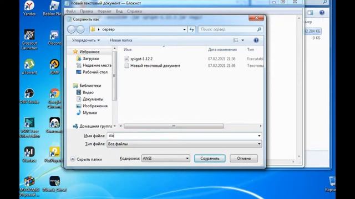Image resolution: width=355 pixels, height=199 pixels.
Task: Toggle preview pane icon in the background Explorer window
Action: click(310, 13)
